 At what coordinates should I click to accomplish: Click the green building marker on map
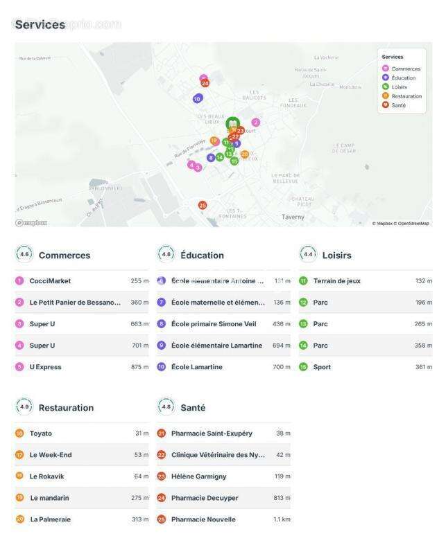[x=232, y=124]
